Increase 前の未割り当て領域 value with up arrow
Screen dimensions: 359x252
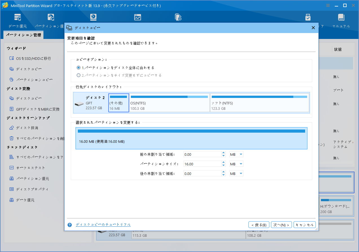[x=224, y=153]
